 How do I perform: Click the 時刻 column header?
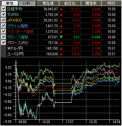coord(111,3)
